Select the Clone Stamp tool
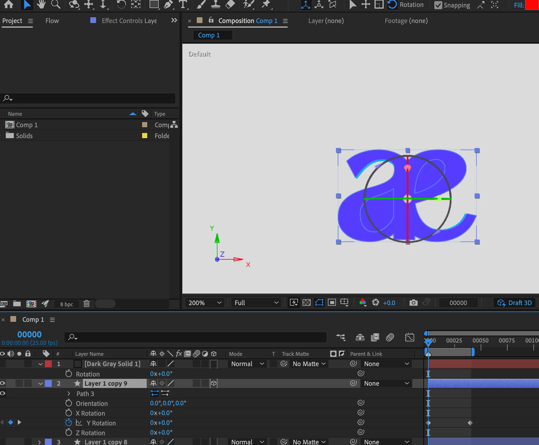539x445 pixels. coord(215,5)
